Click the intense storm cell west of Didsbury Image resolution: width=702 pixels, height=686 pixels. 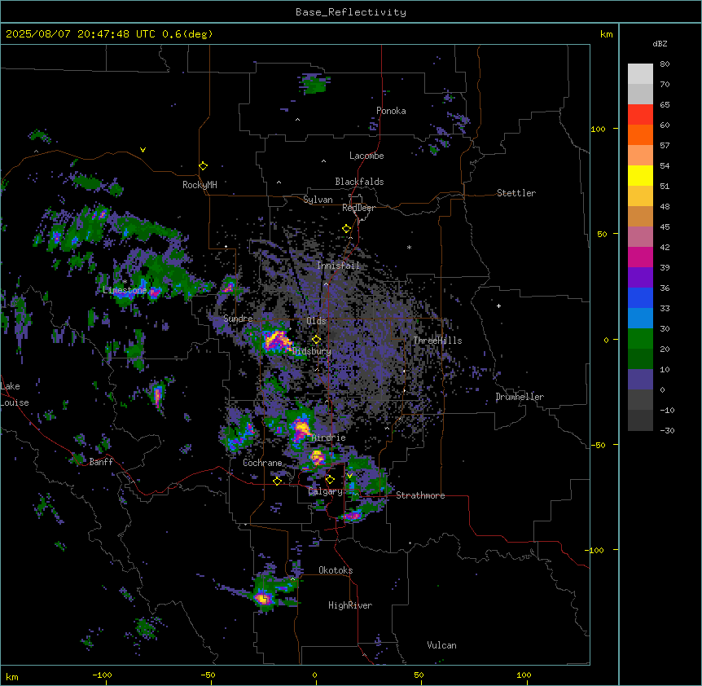tap(277, 341)
